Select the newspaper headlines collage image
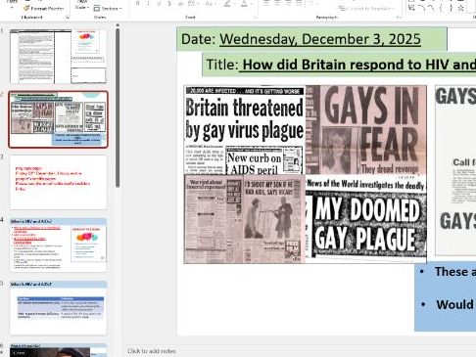This screenshot has height=357, width=476. point(306,174)
